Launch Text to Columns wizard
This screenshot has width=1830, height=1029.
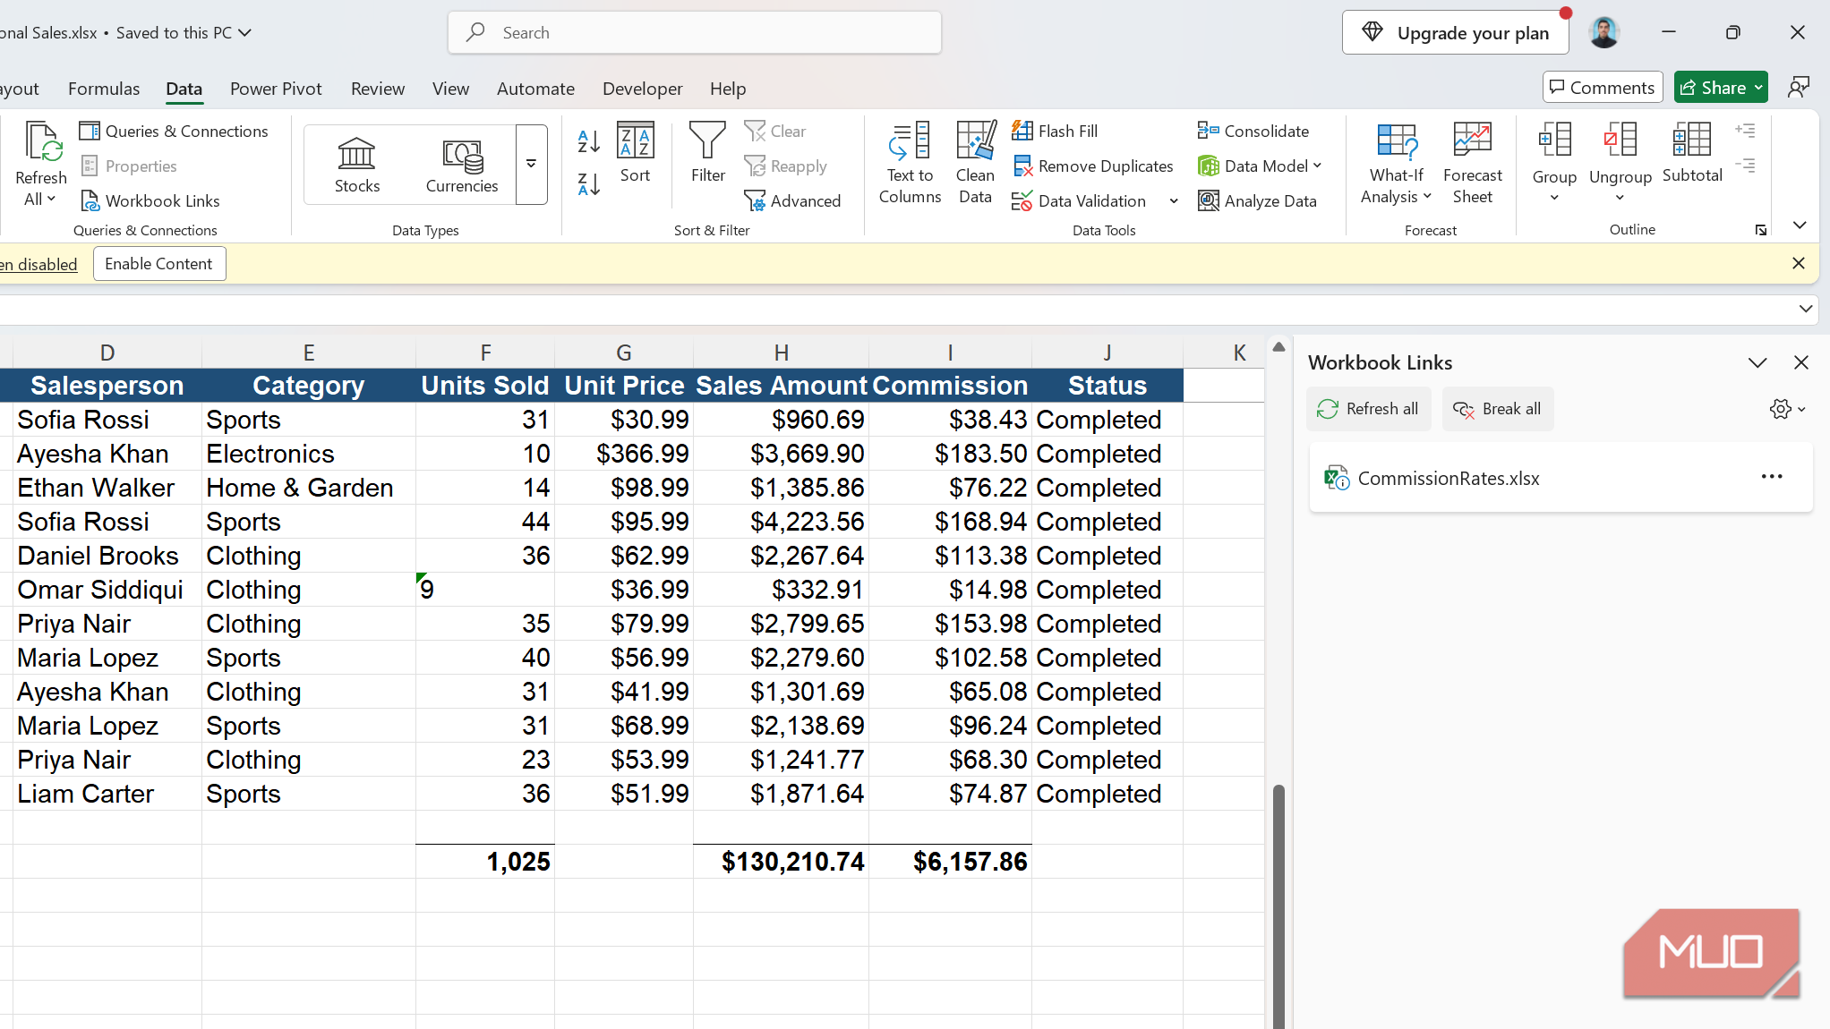coord(910,164)
